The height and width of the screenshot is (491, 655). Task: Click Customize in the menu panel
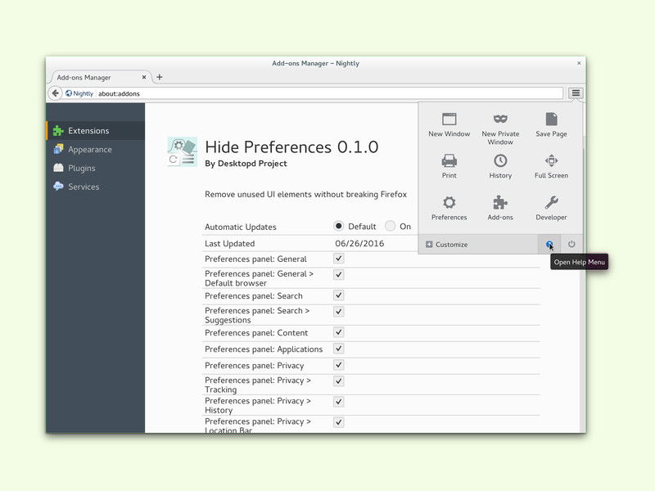coord(447,245)
